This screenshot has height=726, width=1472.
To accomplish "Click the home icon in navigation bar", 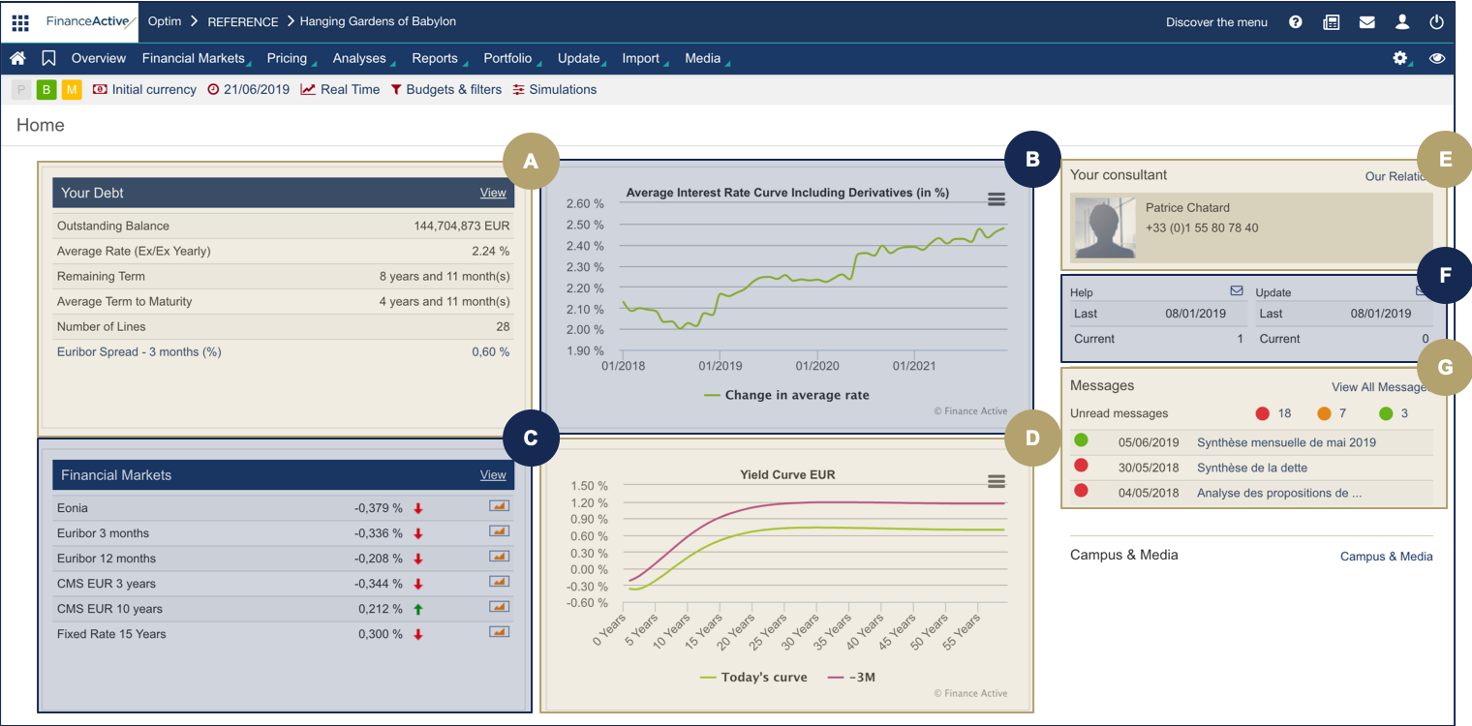I will tap(17, 58).
